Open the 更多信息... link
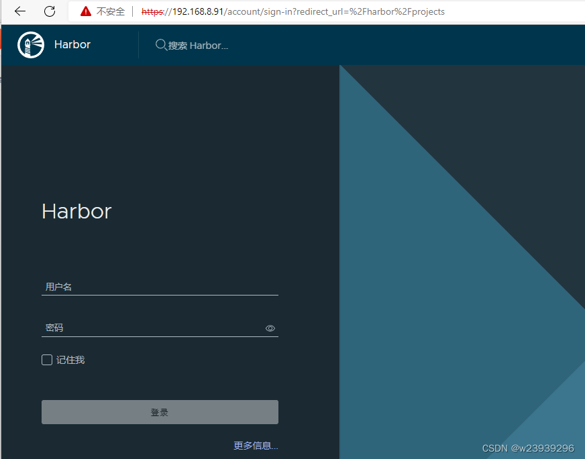Viewport: 585px width, 459px height. pyautogui.click(x=256, y=446)
